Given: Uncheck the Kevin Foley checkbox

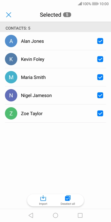Looking at the screenshot, I should point(100,59).
